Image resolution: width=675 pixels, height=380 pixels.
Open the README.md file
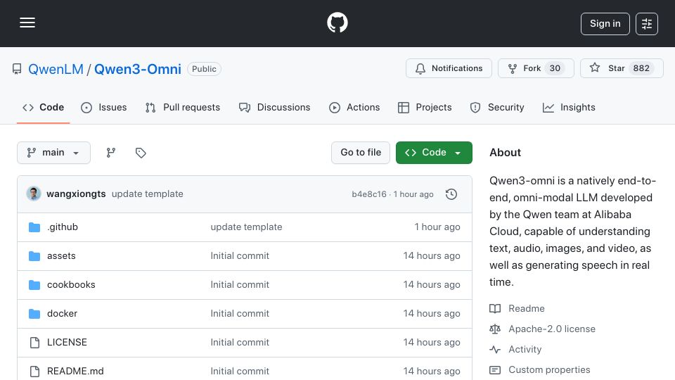75,372
